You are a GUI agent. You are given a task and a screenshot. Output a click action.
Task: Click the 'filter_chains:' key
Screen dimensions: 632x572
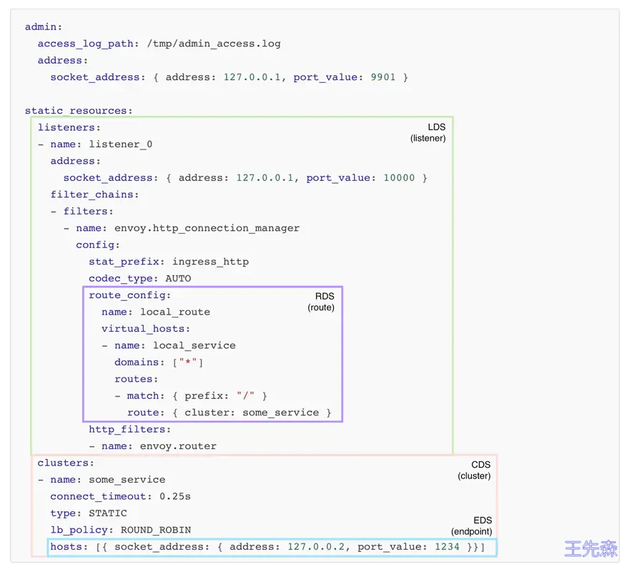pos(94,194)
